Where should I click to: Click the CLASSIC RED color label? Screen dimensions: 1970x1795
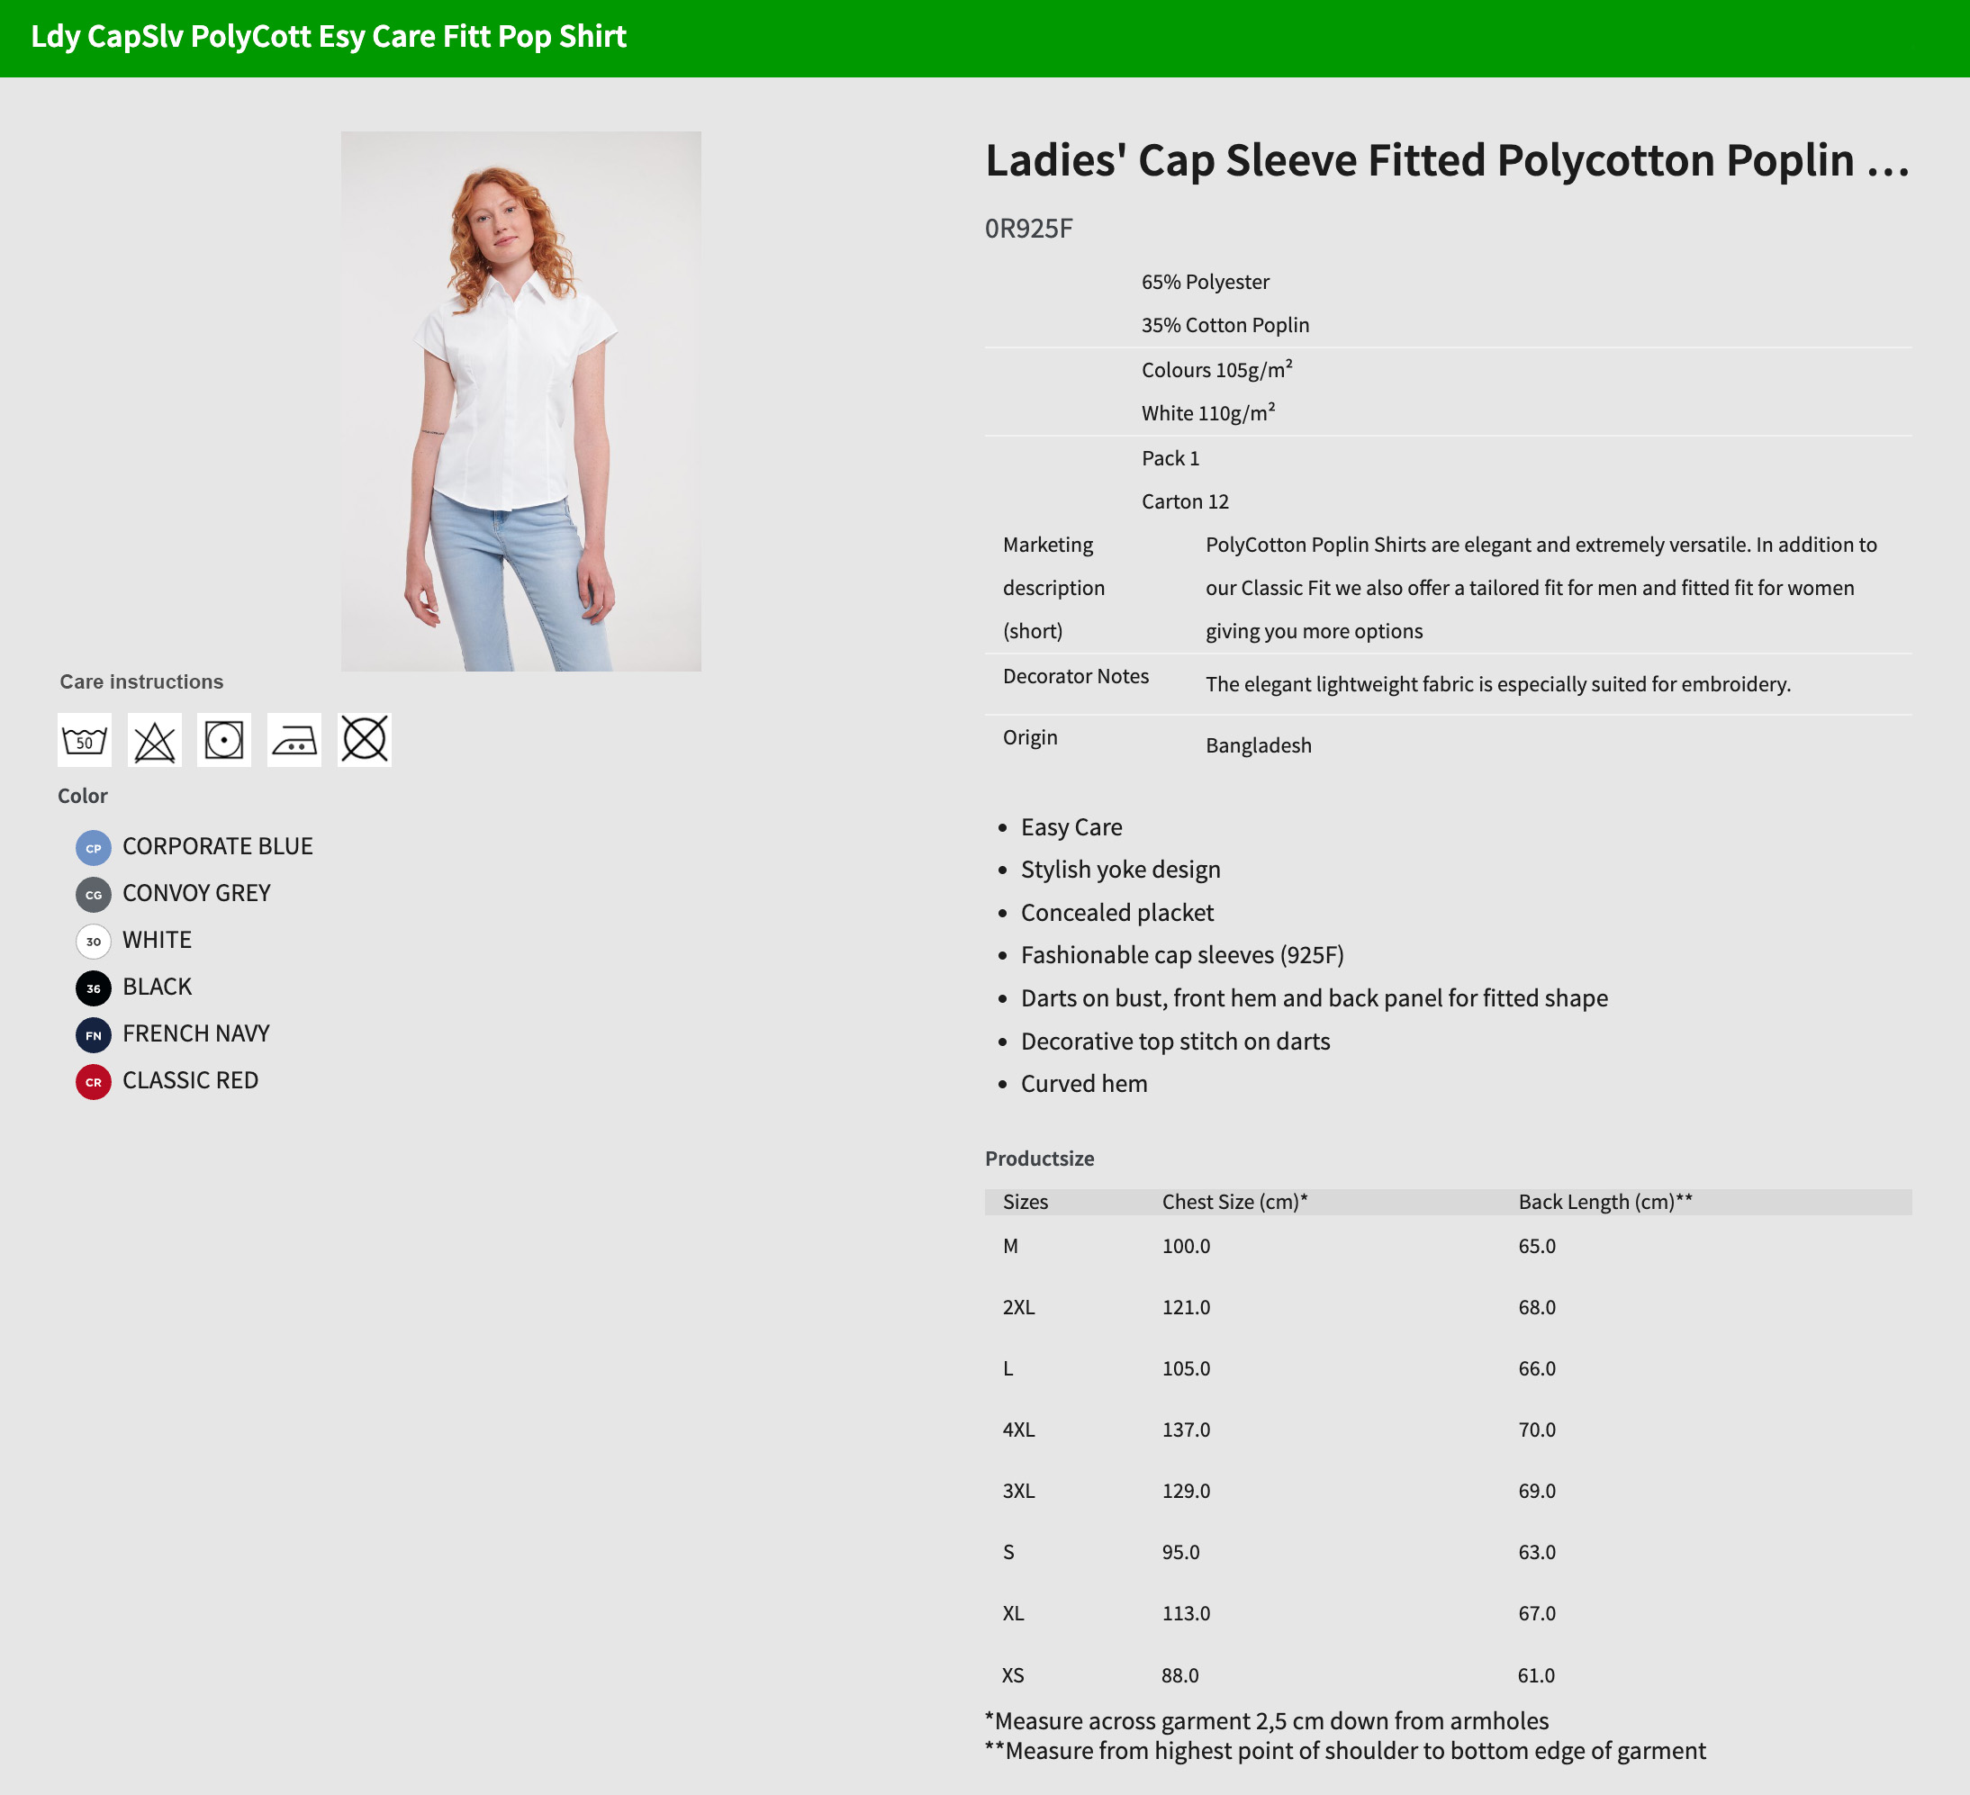191,1079
